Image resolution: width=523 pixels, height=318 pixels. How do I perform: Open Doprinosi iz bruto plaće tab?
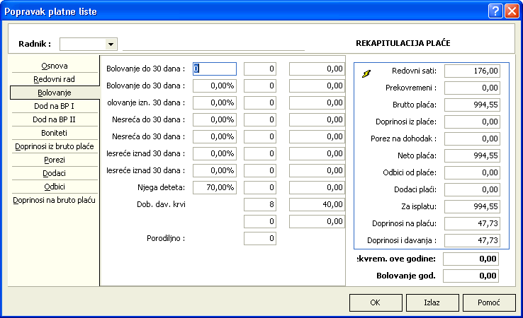pyautogui.click(x=55, y=146)
